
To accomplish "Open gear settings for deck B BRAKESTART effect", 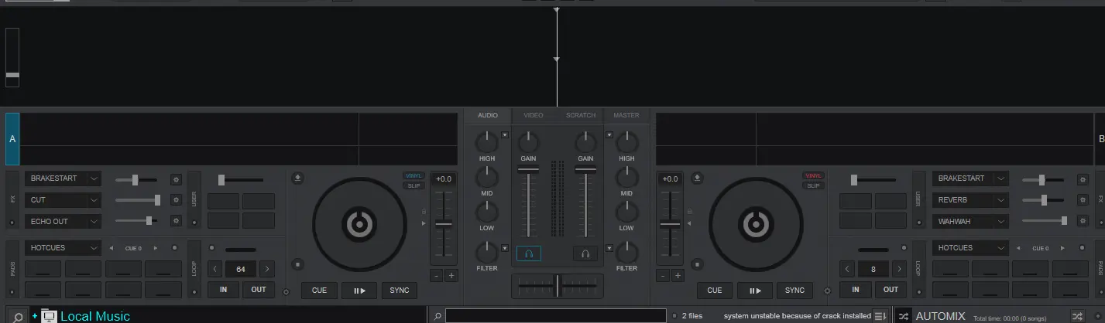I will [1083, 179].
